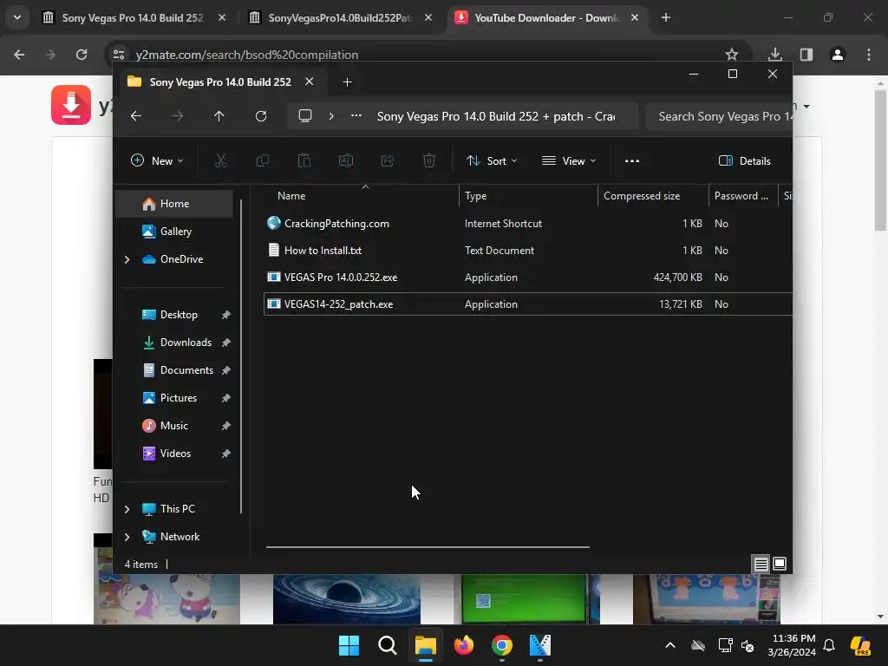
Task: Open Chrome downloads icon
Action: tap(775, 55)
